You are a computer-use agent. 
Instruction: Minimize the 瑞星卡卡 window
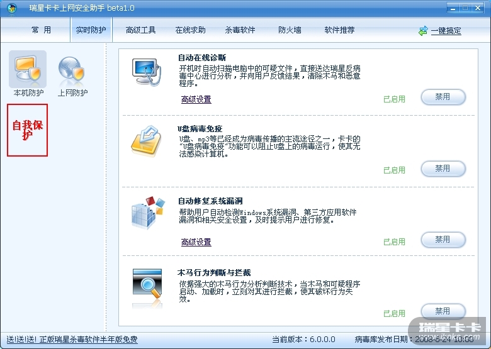coord(453,8)
